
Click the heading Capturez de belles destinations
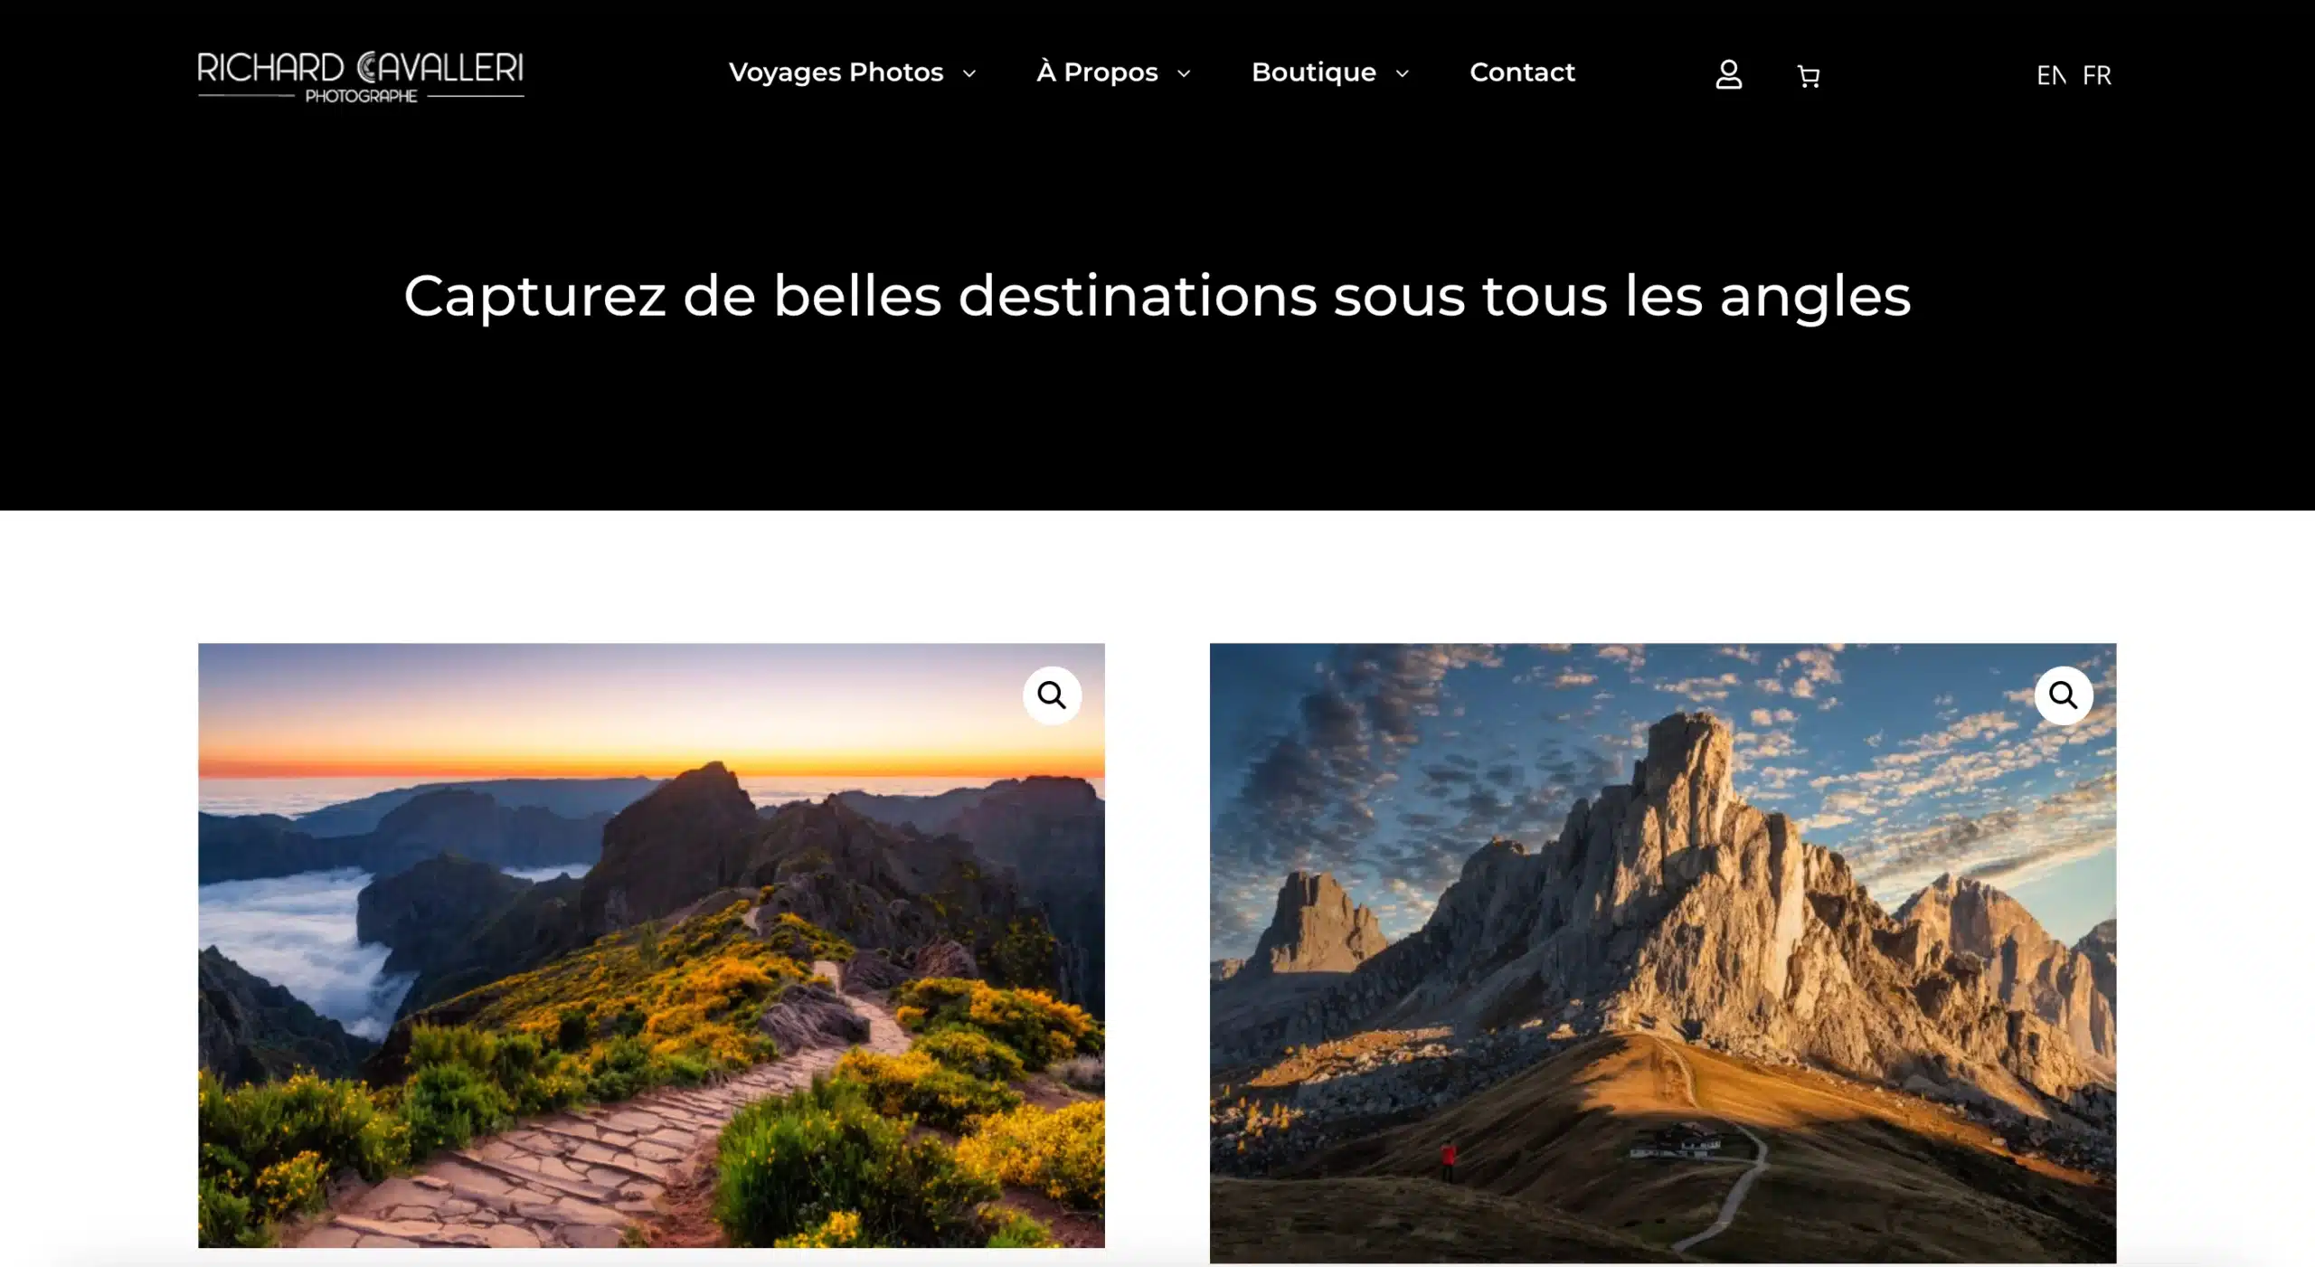(1157, 296)
